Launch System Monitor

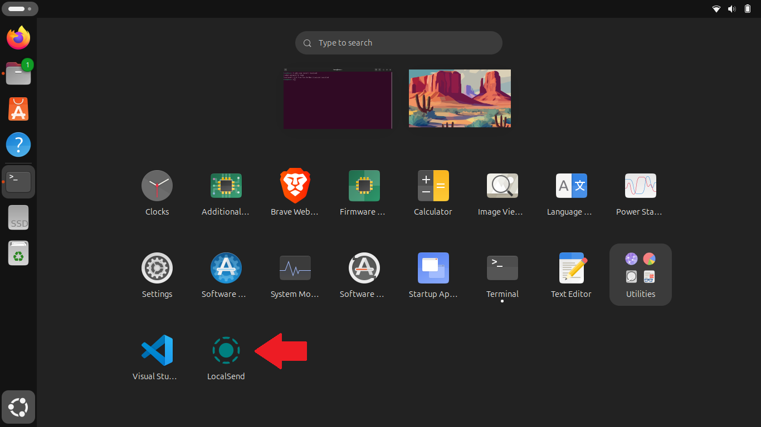[295, 267]
